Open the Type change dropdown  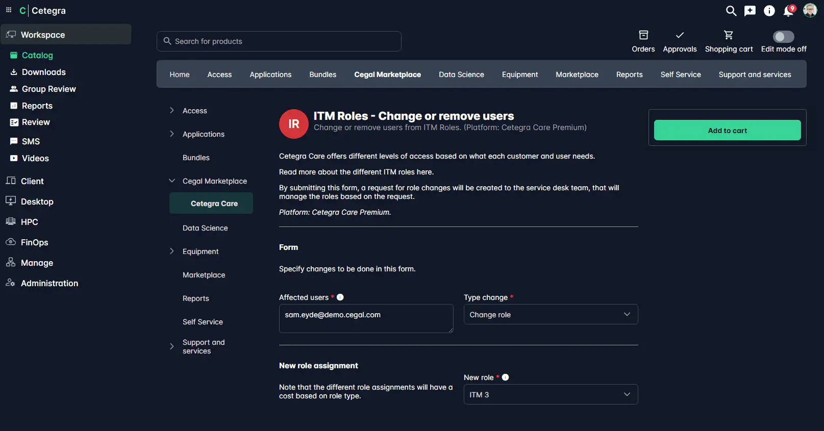pyautogui.click(x=551, y=315)
